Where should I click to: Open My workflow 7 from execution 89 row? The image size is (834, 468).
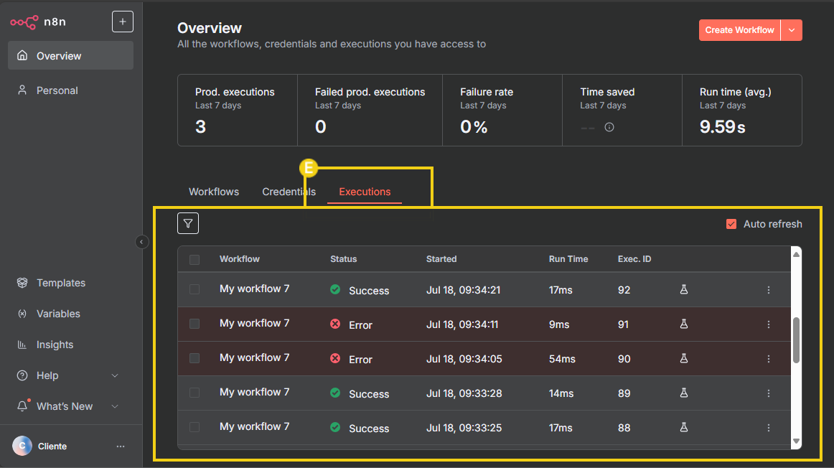pyautogui.click(x=255, y=392)
